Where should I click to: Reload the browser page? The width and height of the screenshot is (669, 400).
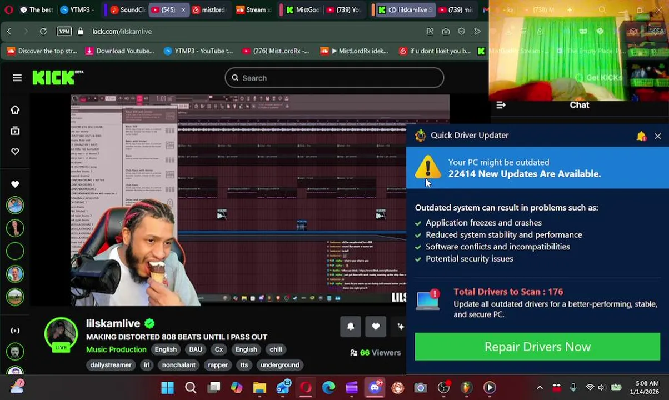coord(43,32)
